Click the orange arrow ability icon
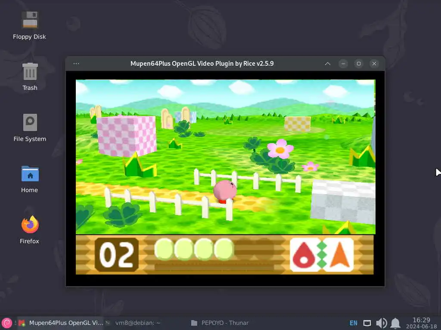Viewport: 441px width, 330px height. coord(340,255)
